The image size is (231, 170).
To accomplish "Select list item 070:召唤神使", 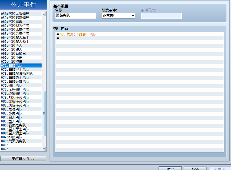I will [x=21, y=61].
